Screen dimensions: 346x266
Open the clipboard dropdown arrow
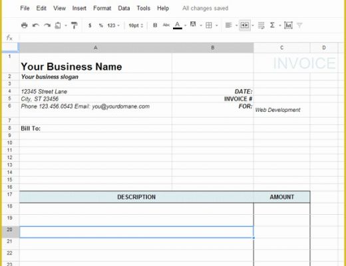[x=66, y=25]
